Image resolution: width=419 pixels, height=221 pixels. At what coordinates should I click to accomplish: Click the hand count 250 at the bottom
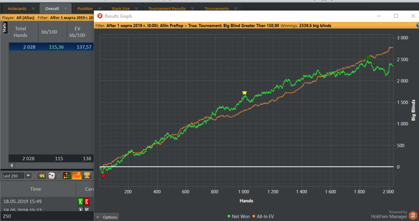point(7,216)
